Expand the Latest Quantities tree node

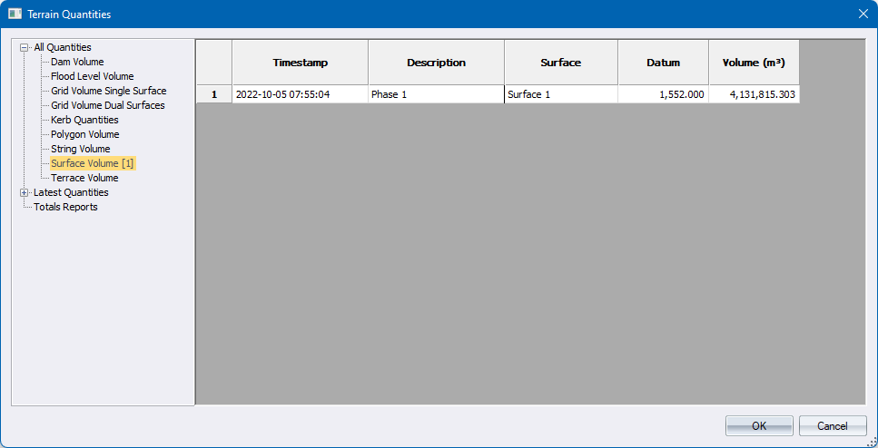click(x=25, y=192)
